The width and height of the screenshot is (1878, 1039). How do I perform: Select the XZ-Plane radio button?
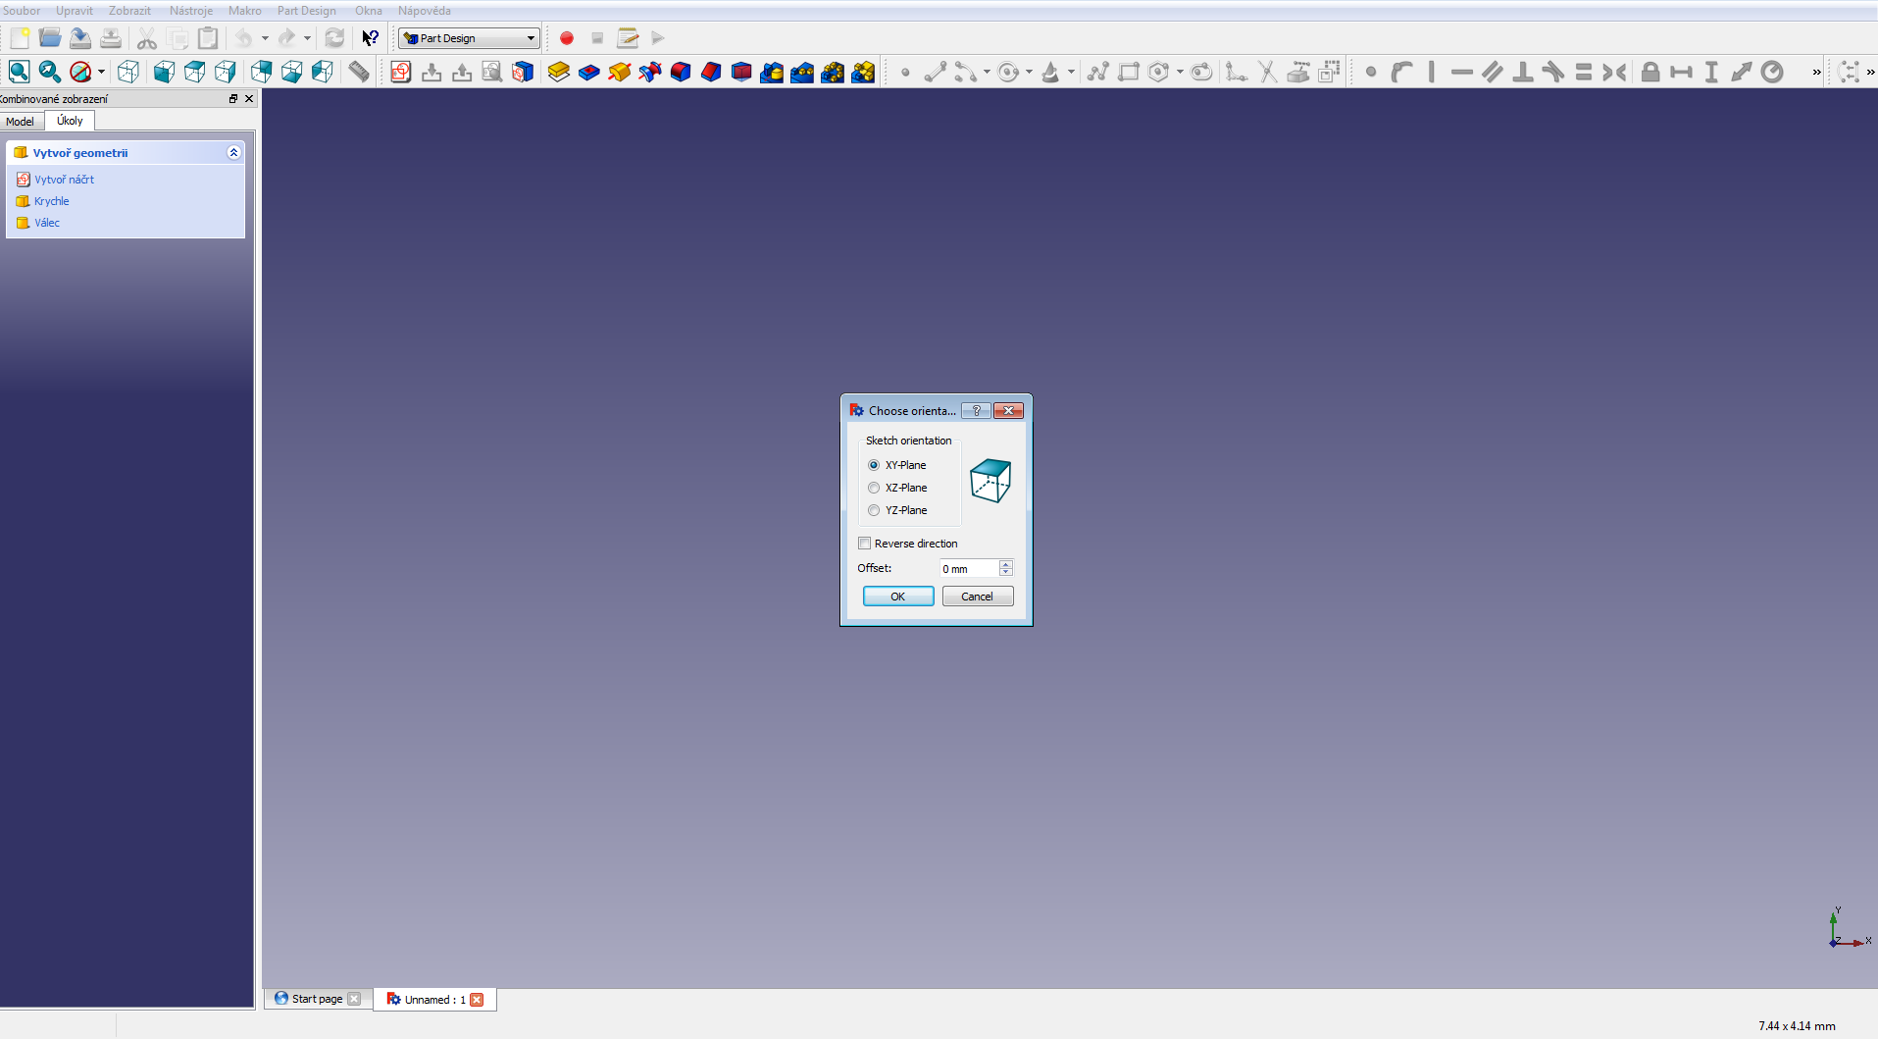tap(874, 488)
